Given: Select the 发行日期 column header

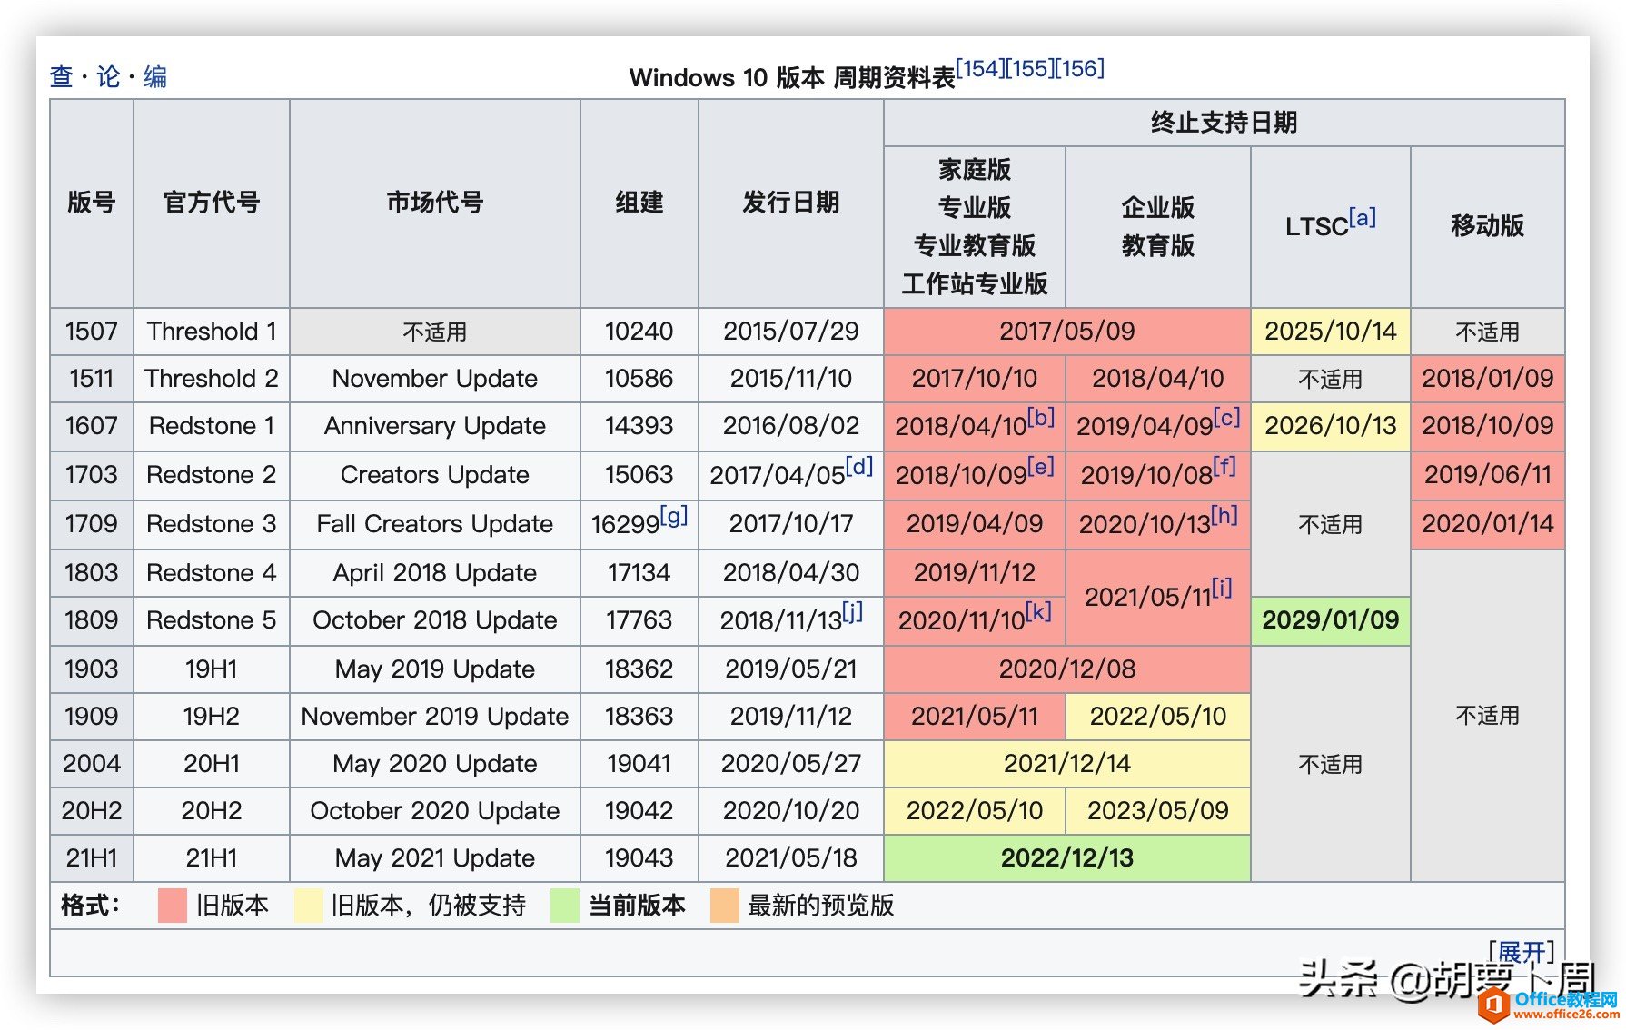Looking at the screenshot, I should (791, 203).
